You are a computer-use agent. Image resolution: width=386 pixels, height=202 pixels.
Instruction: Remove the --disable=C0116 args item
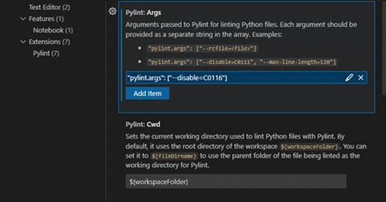pos(361,78)
